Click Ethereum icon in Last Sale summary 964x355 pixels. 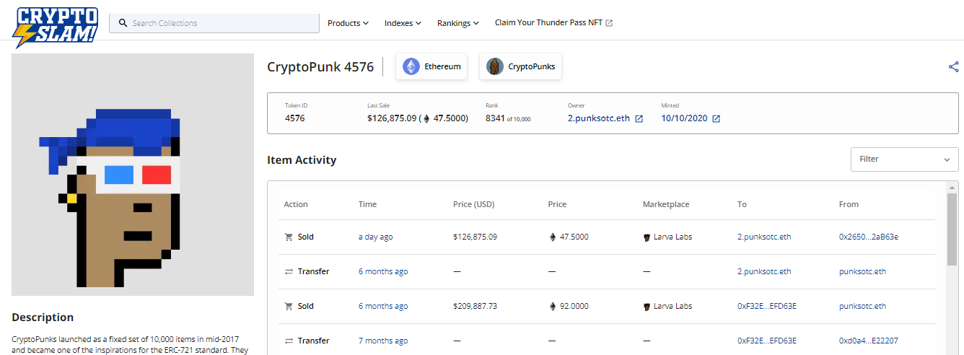(x=426, y=118)
